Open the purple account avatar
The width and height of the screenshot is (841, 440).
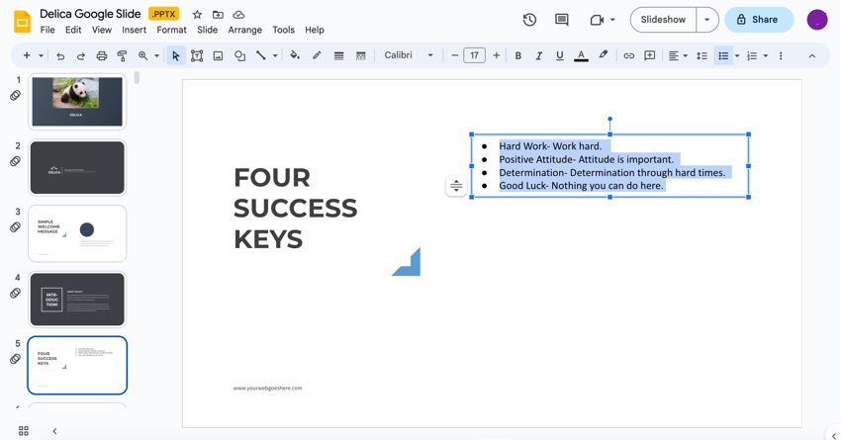817,20
